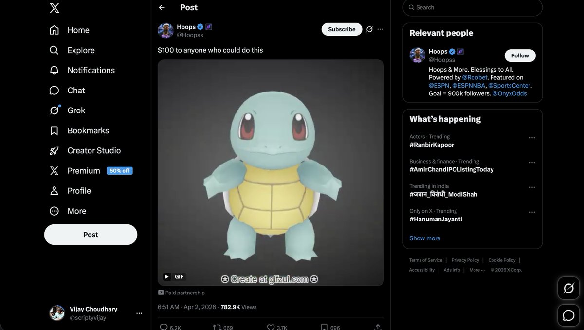Open account menu dots beside Vijay Choudhary
Image resolution: width=584 pixels, height=330 pixels.
point(139,313)
